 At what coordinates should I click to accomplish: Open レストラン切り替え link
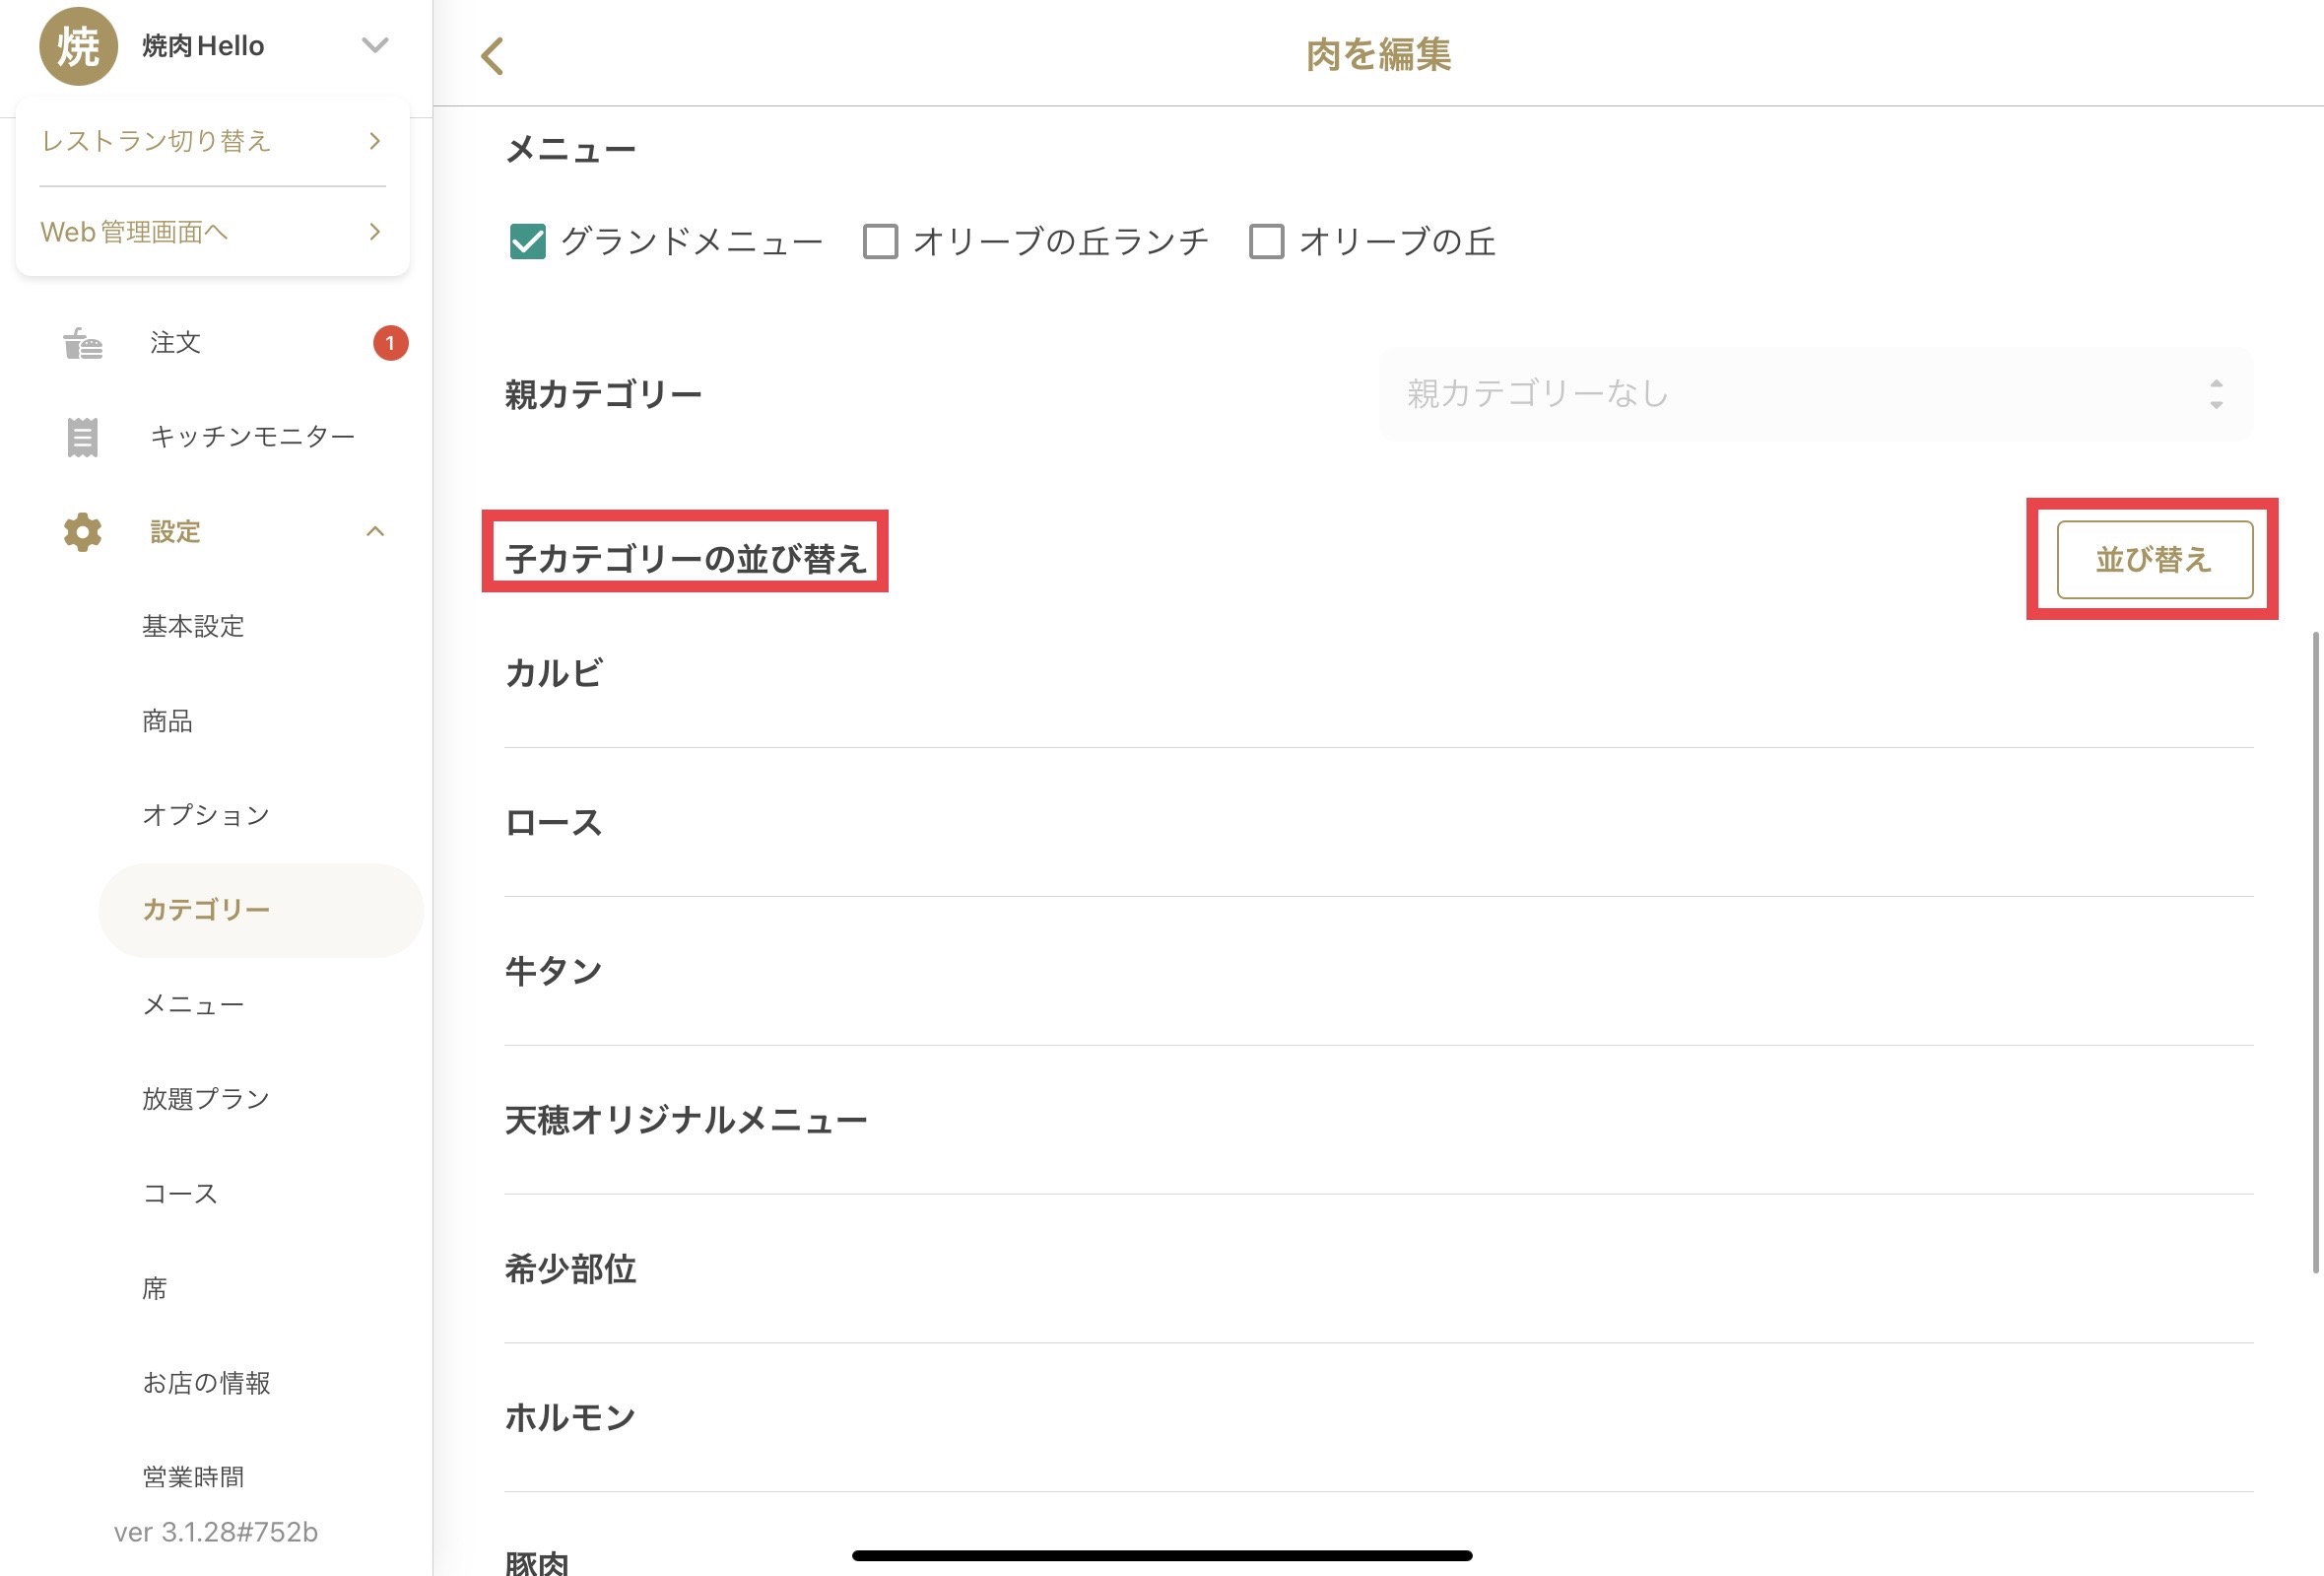pyautogui.click(x=212, y=141)
